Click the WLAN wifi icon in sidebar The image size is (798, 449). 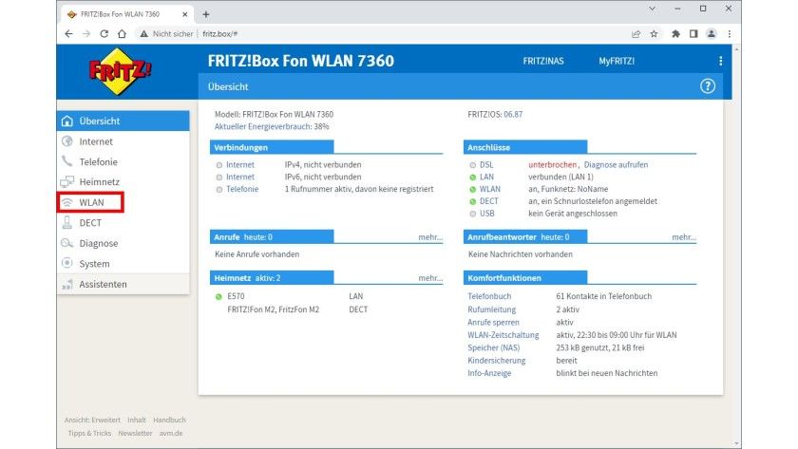[67, 202]
